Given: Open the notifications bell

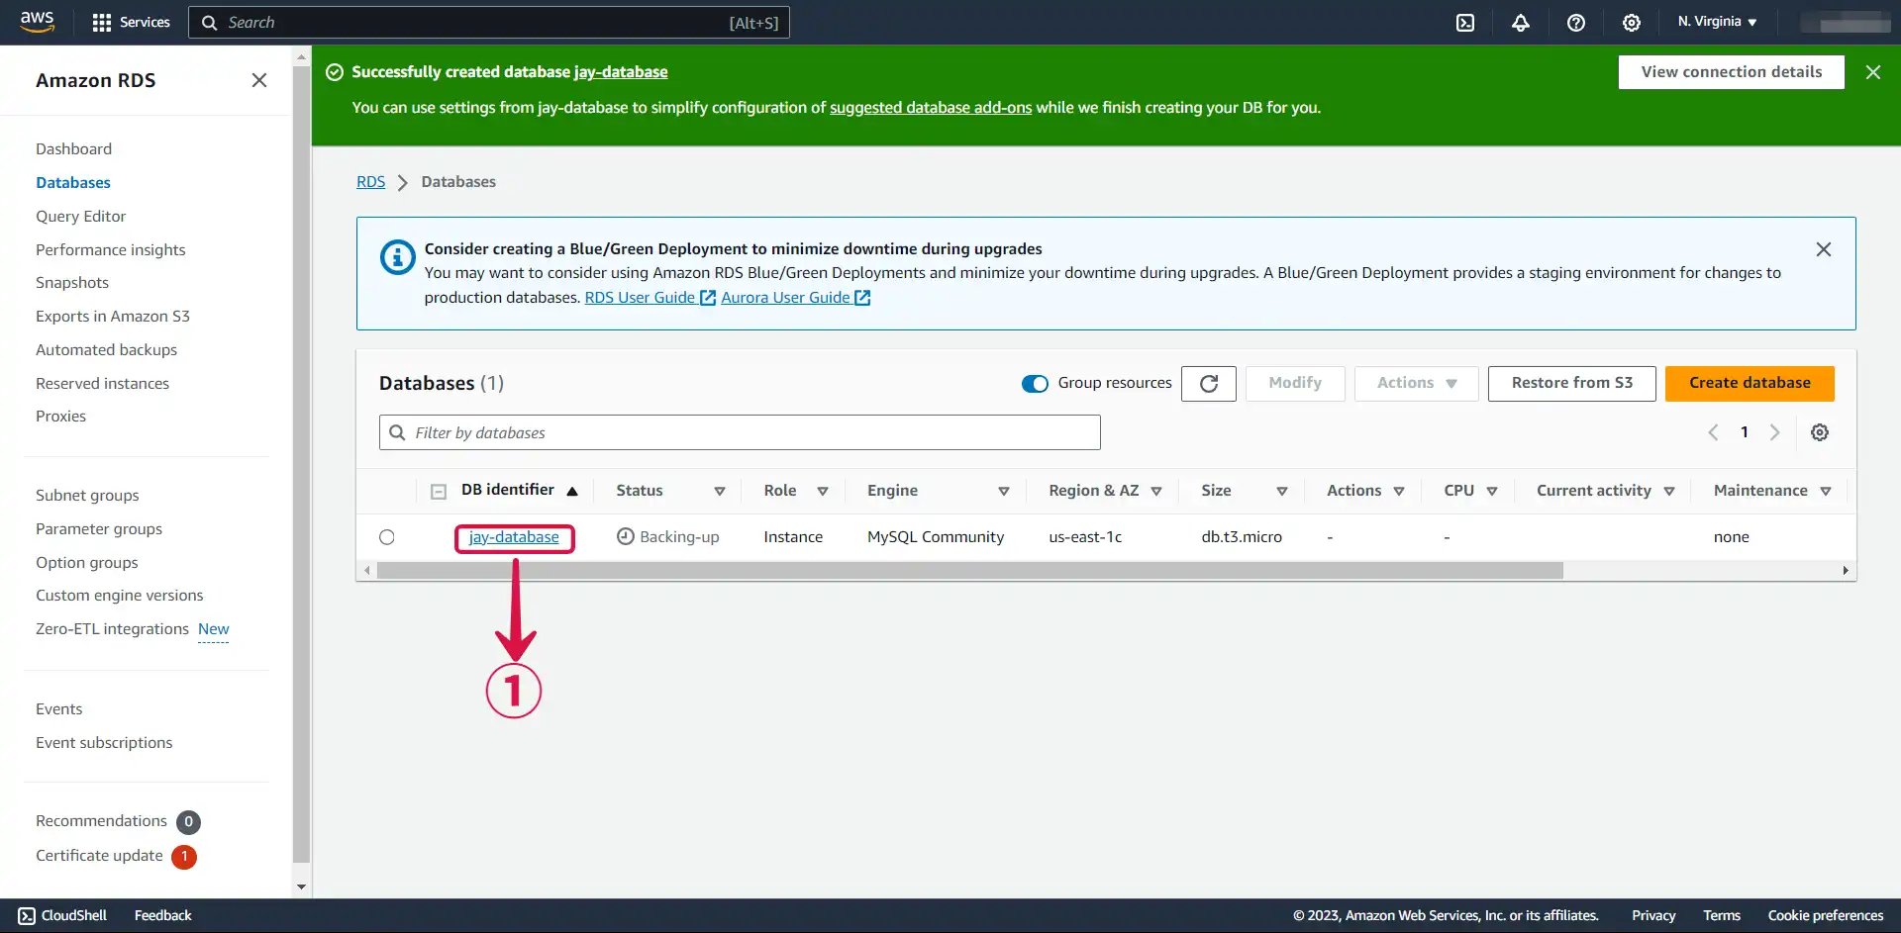Looking at the screenshot, I should pos(1521,22).
